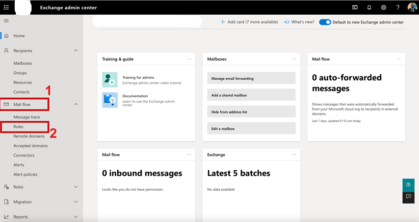Expand the Reports section chevron

click(76, 217)
